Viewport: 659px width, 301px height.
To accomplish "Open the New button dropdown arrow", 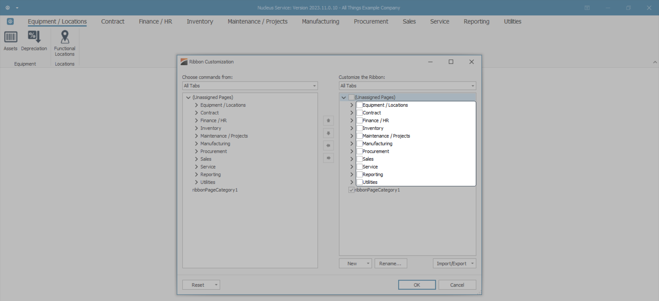I will tap(368, 263).
